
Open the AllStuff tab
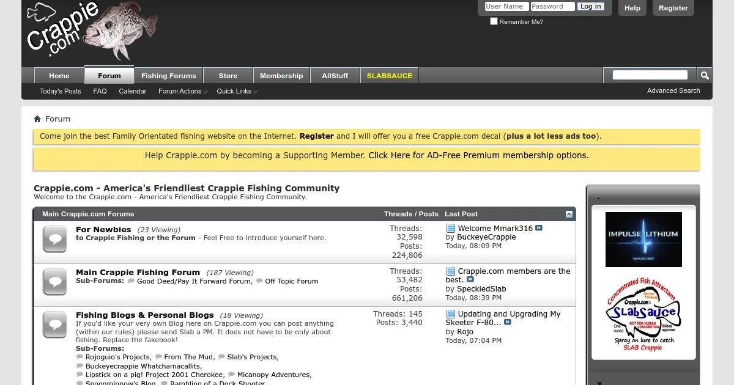[x=335, y=76]
